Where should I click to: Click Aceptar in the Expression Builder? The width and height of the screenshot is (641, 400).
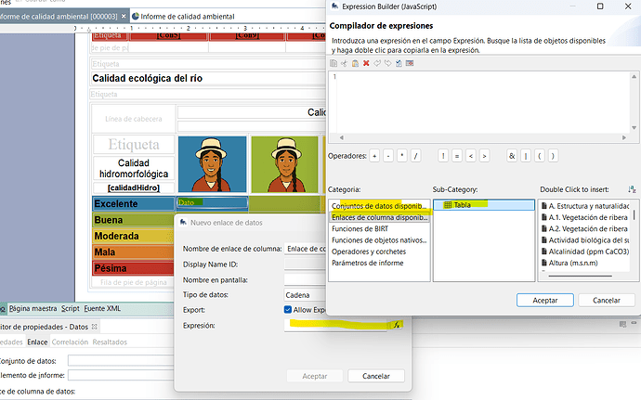pos(544,300)
